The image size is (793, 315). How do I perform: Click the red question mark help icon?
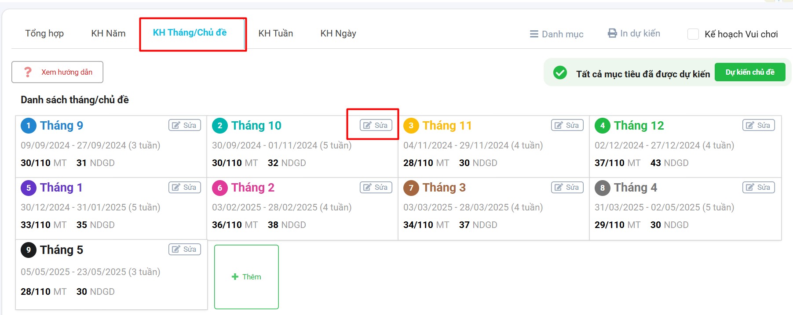coord(28,72)
